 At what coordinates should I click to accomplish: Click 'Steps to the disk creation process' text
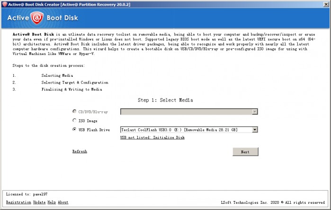[x=48, y=65]
